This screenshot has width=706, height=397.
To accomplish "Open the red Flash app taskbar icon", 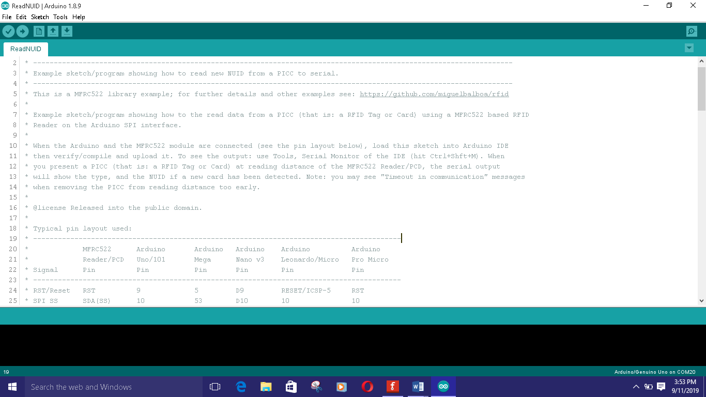I will coord(393,387).
